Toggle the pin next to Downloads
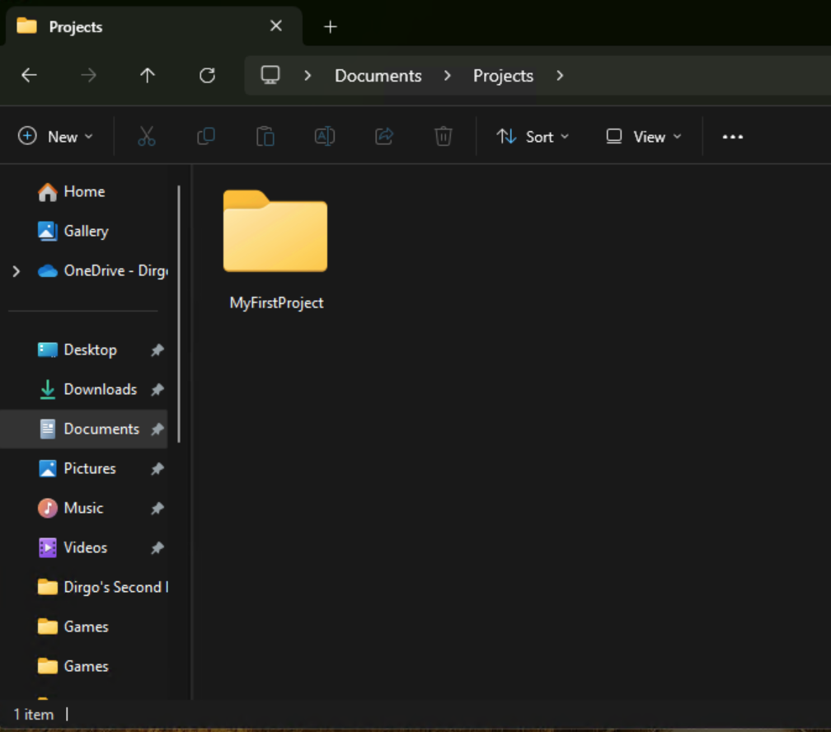Screen dimensions: 831x732 (x=157, y=390)
